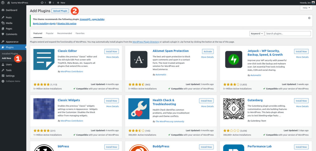The height and width of the screenshot is (151, 316).
Task: Install the Classic Widgets plugin
Action: (x=111, y=101)
